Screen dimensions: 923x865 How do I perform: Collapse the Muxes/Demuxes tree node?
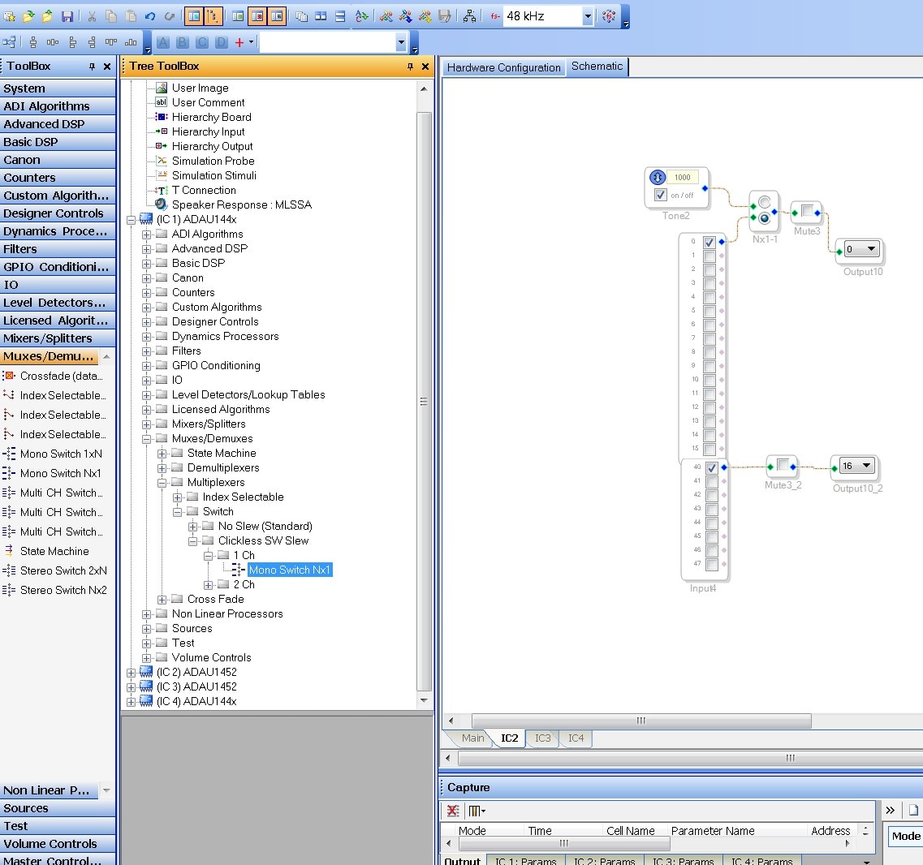click(x=147, y=438)
